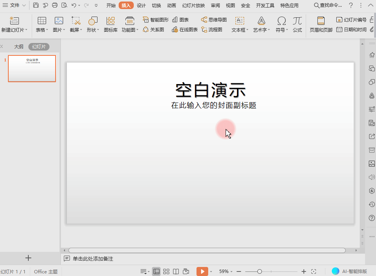Expand the 形状 shapes dropdown
This screenshot has height=276, width=376.
click(x=93, y=24)
